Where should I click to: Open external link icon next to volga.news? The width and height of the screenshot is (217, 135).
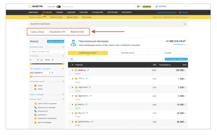click(90, 87)
